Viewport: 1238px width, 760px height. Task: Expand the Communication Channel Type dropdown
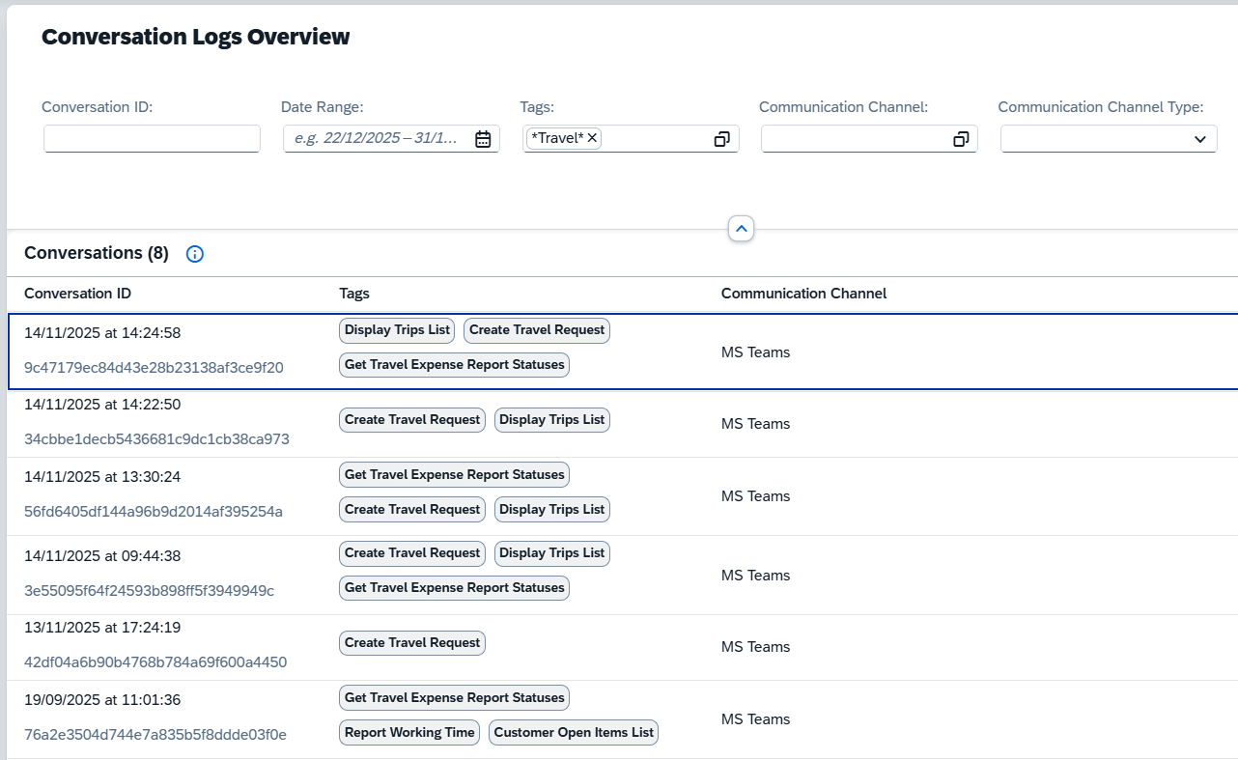(1199, 139)
